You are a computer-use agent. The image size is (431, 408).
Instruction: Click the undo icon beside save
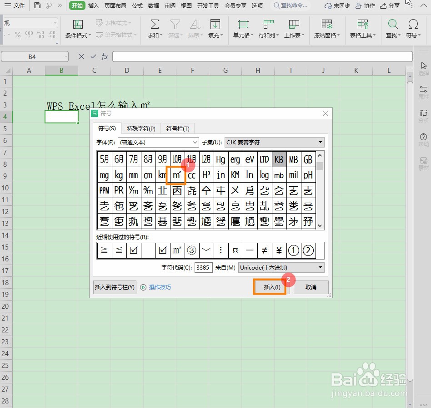pos(49,5)
